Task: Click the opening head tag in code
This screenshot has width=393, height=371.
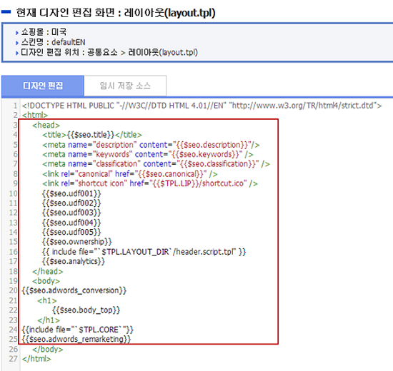Action: tap(46, 125)
